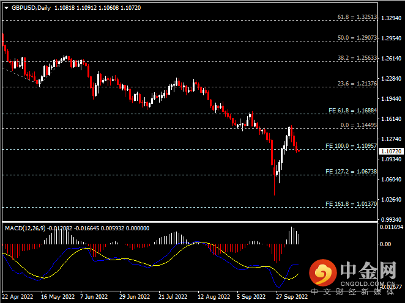Click the 22 Apr 2022 date label

click(18, 297)
